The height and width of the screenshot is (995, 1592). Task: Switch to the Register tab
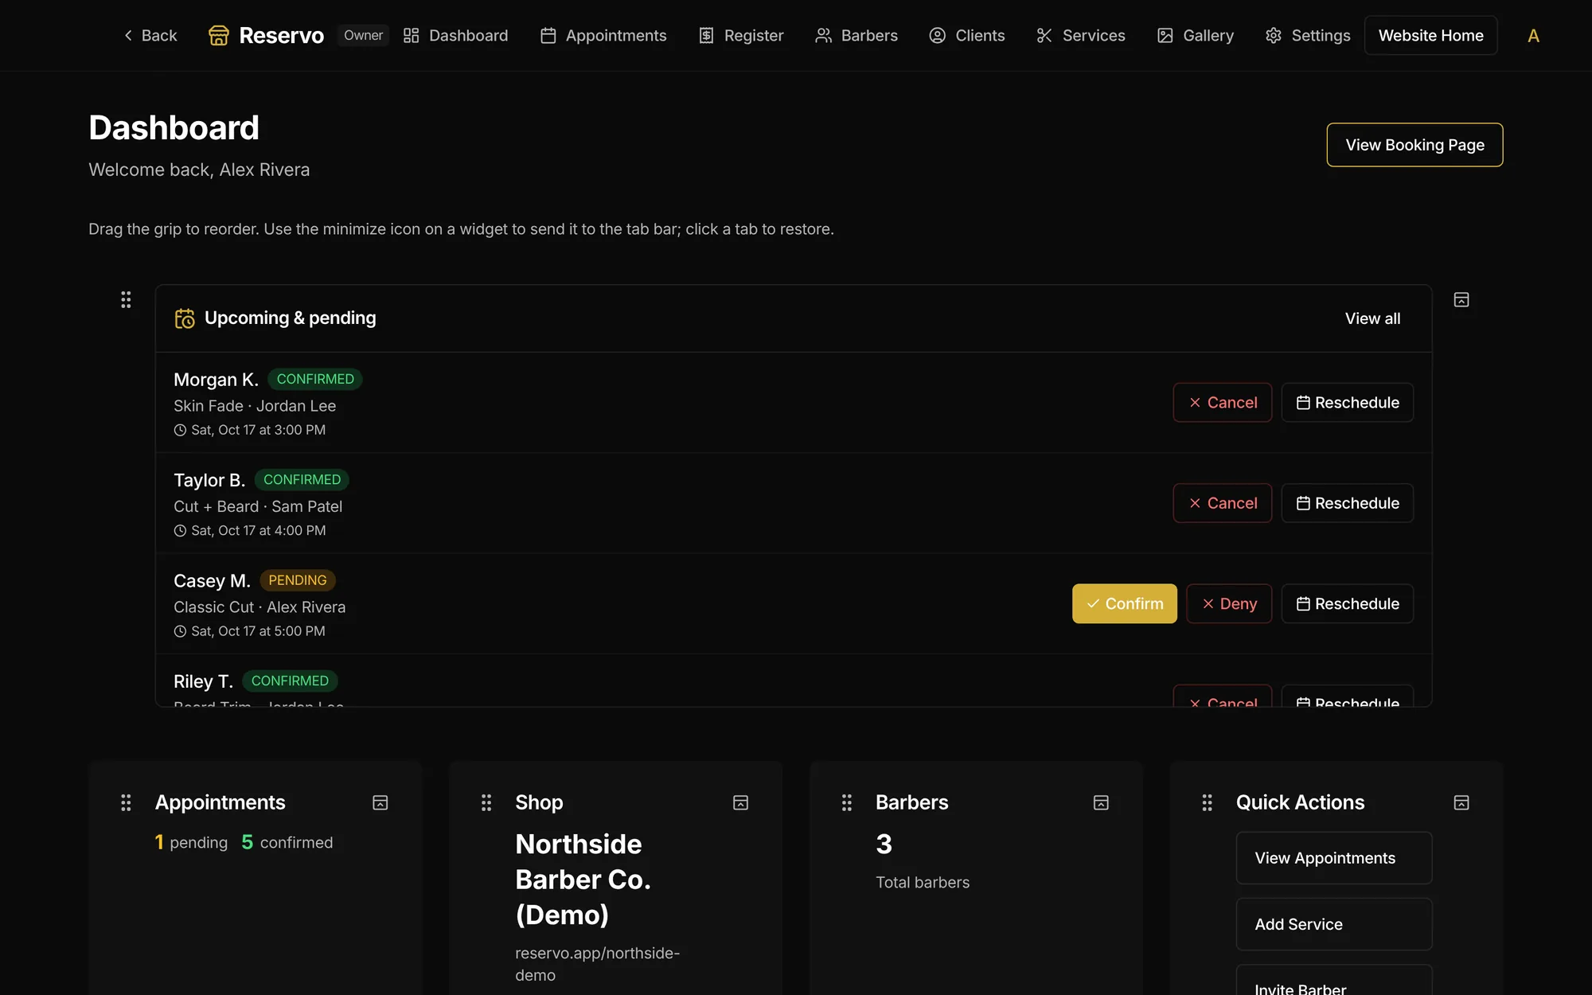point(741,36)
